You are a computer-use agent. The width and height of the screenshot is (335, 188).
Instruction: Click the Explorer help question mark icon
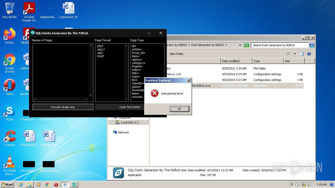[309, 54]
